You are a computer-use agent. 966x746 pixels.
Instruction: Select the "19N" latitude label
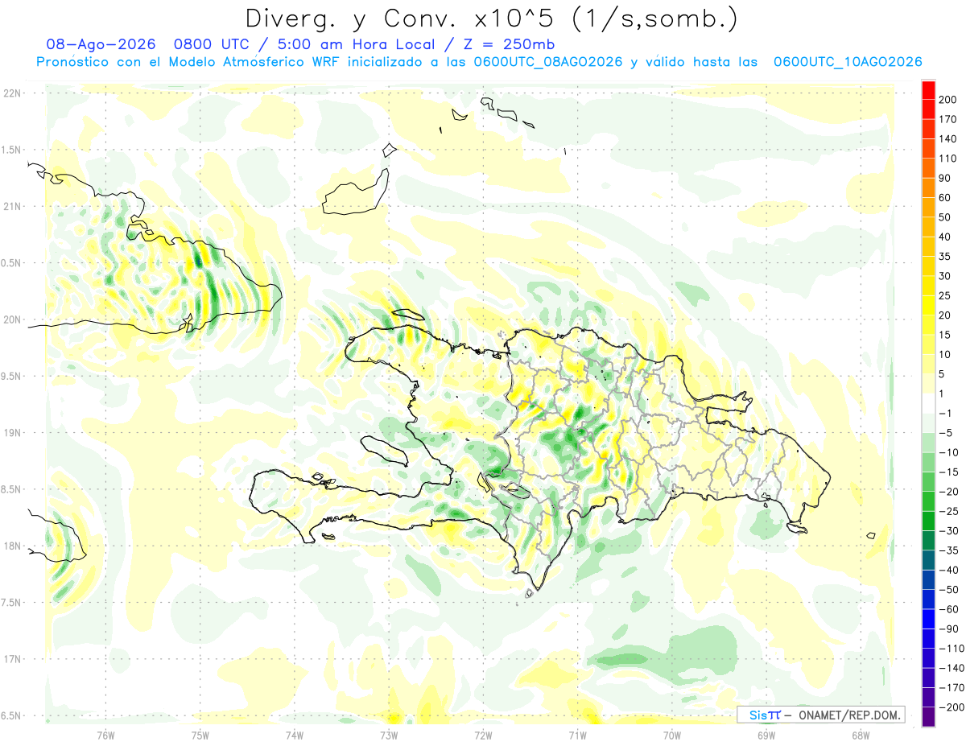(x=11, y=433)
